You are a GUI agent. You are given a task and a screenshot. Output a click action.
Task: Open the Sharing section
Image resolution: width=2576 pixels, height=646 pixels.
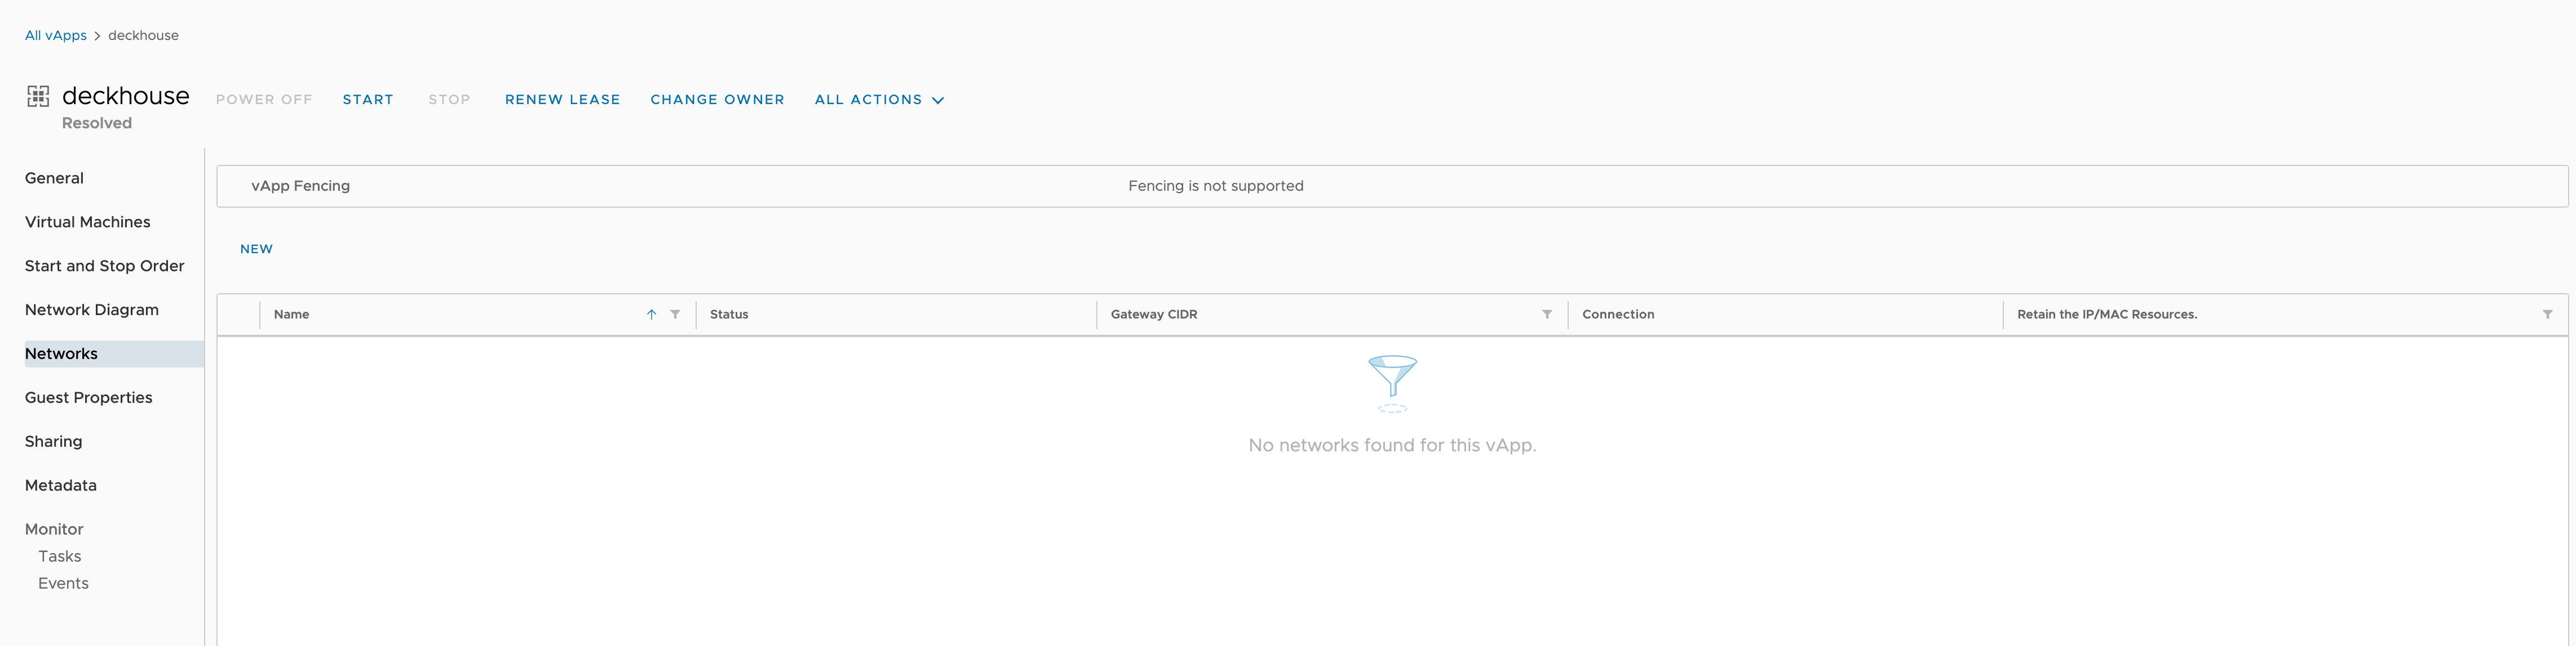pos(53,440)
